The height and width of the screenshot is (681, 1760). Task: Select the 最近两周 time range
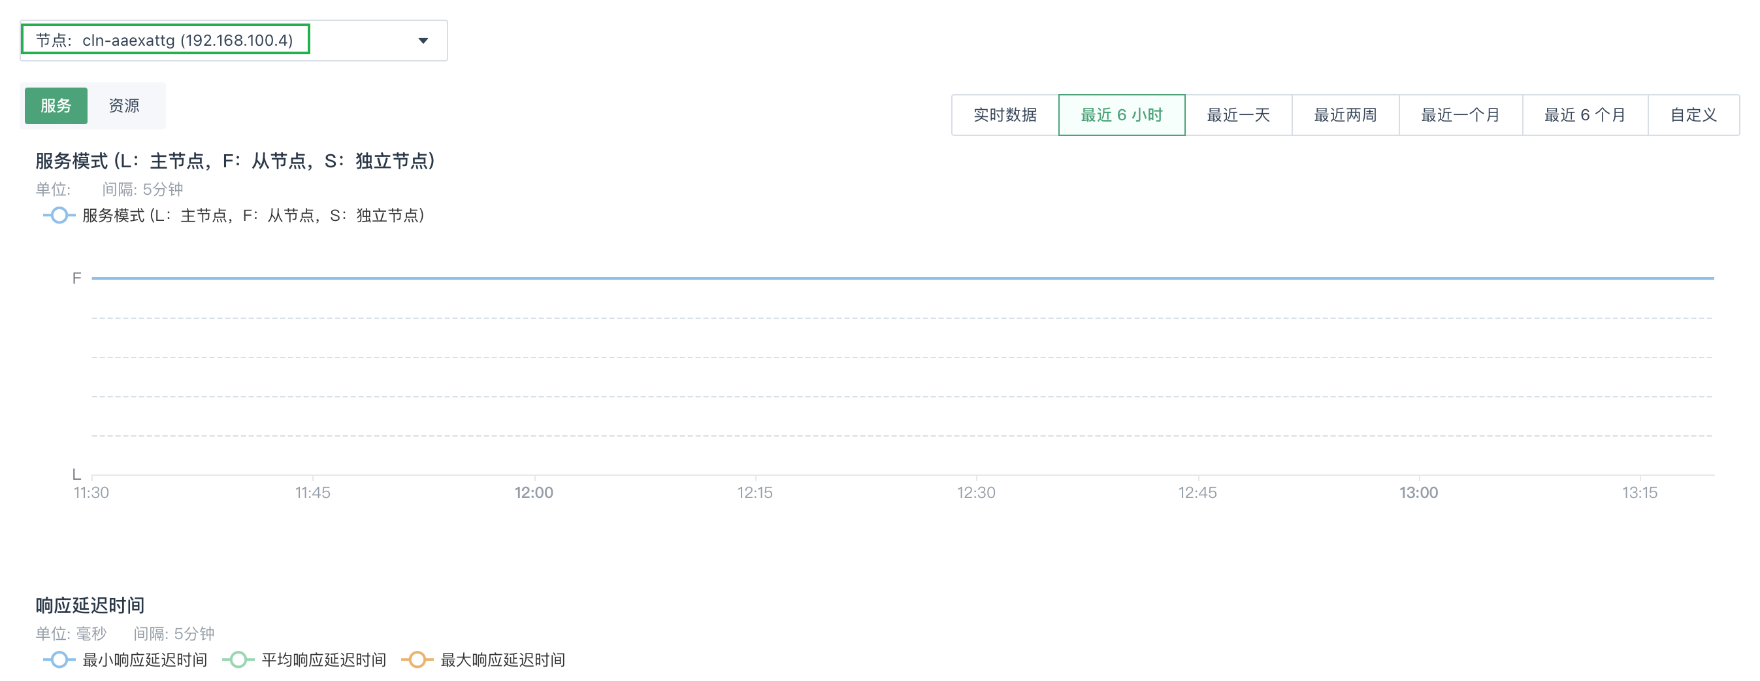click(1346, 115)
